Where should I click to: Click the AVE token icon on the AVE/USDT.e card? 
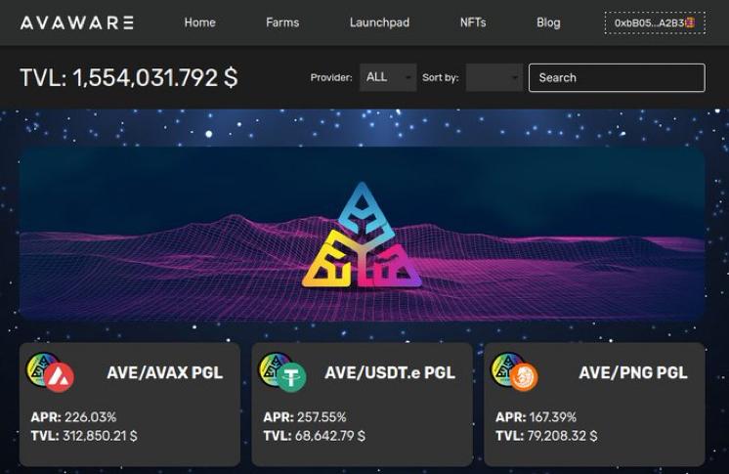[x=273, y=368]
